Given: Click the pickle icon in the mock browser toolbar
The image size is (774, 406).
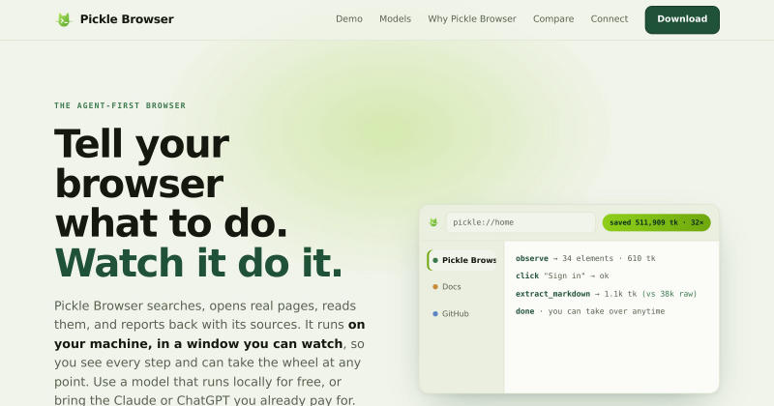Looking at the screenshot, I should point(433,222).
